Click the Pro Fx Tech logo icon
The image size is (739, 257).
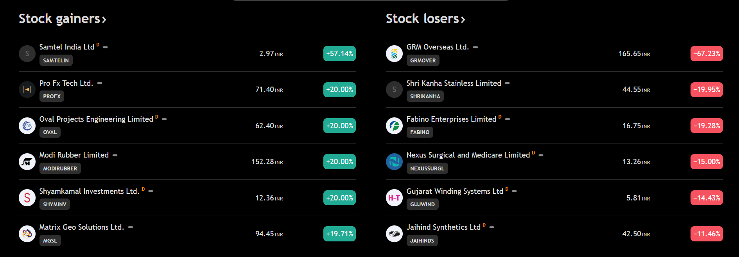[27, 90]
